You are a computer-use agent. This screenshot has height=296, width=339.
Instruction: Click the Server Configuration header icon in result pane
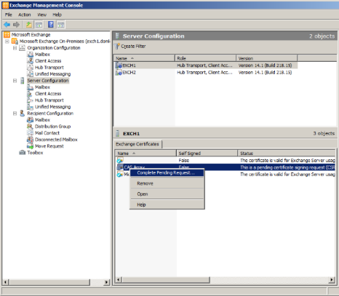click(117, 36)
